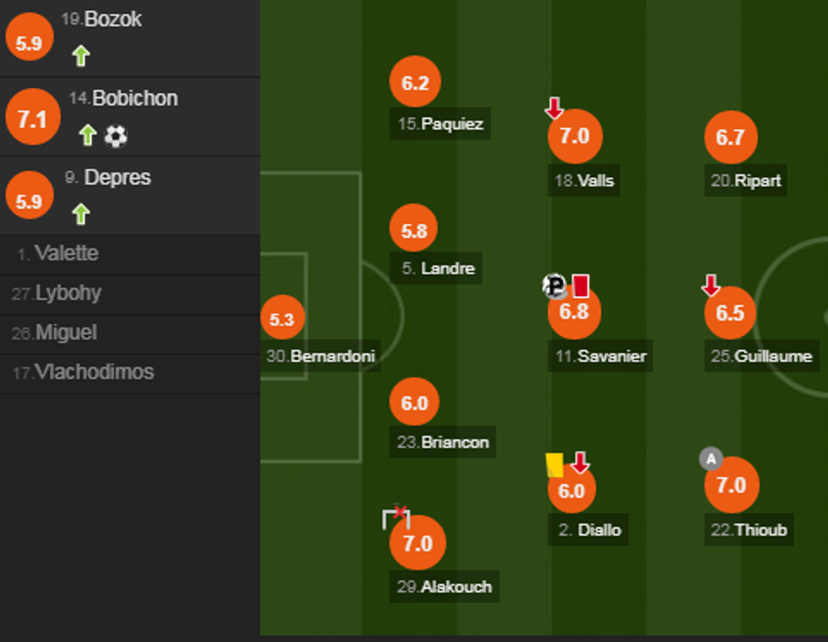Image resolution: width=828 pixels, height=642 pixels.
Task: Click the red card icon above Savanier
Action: tap(580, 286)
